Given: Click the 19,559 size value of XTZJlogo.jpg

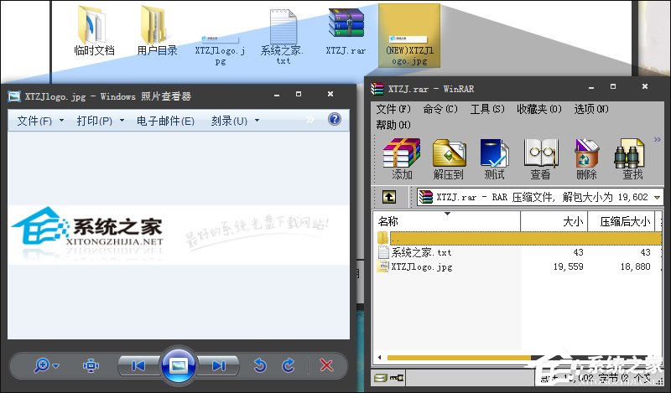Looking at the screenshot, I should (569, 266).
